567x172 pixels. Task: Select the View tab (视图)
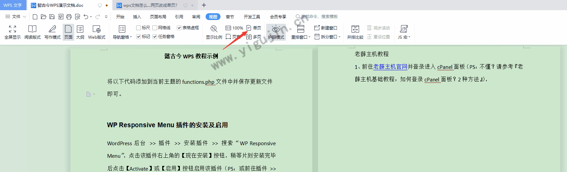click(x=213, y=17)
